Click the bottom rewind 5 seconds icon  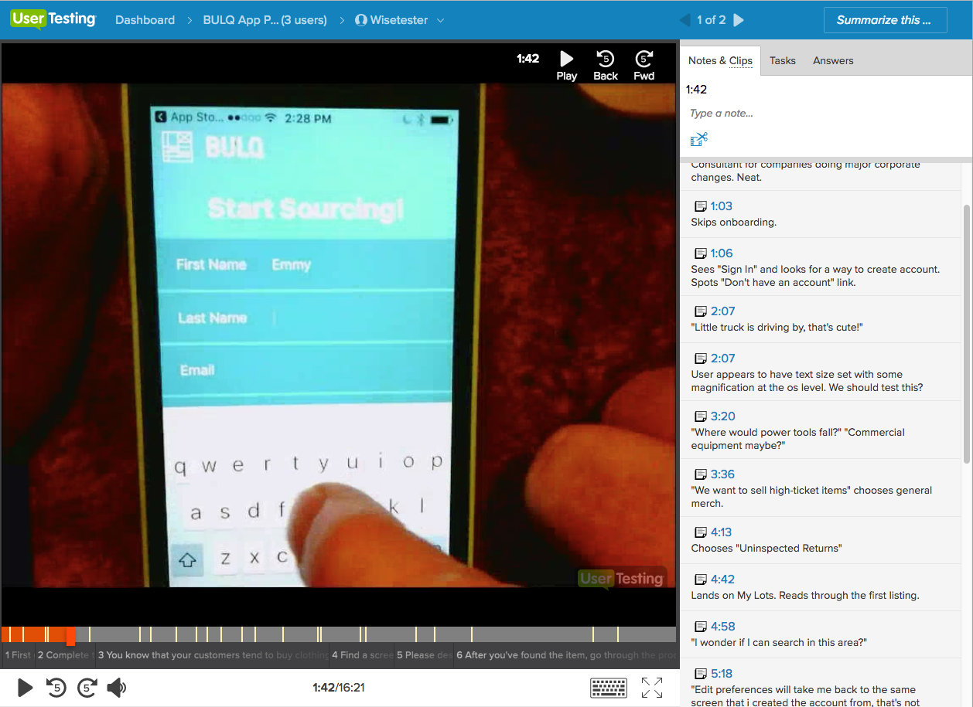tap(56, 687)
